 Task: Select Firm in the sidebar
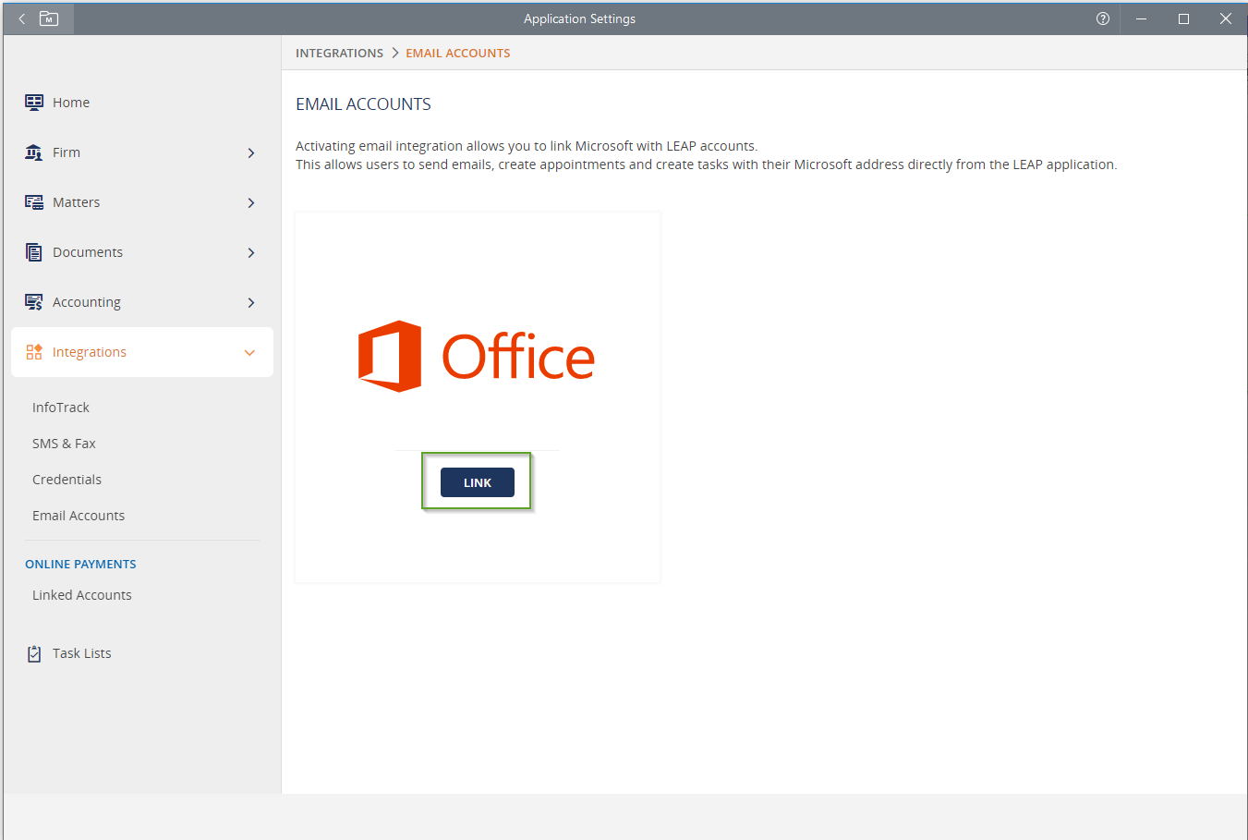[x=67, y=152]
